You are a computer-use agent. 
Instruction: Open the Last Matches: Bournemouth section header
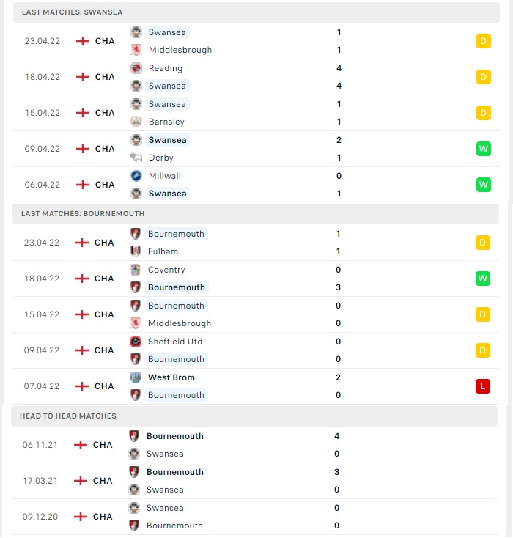[x=256, y=214]
